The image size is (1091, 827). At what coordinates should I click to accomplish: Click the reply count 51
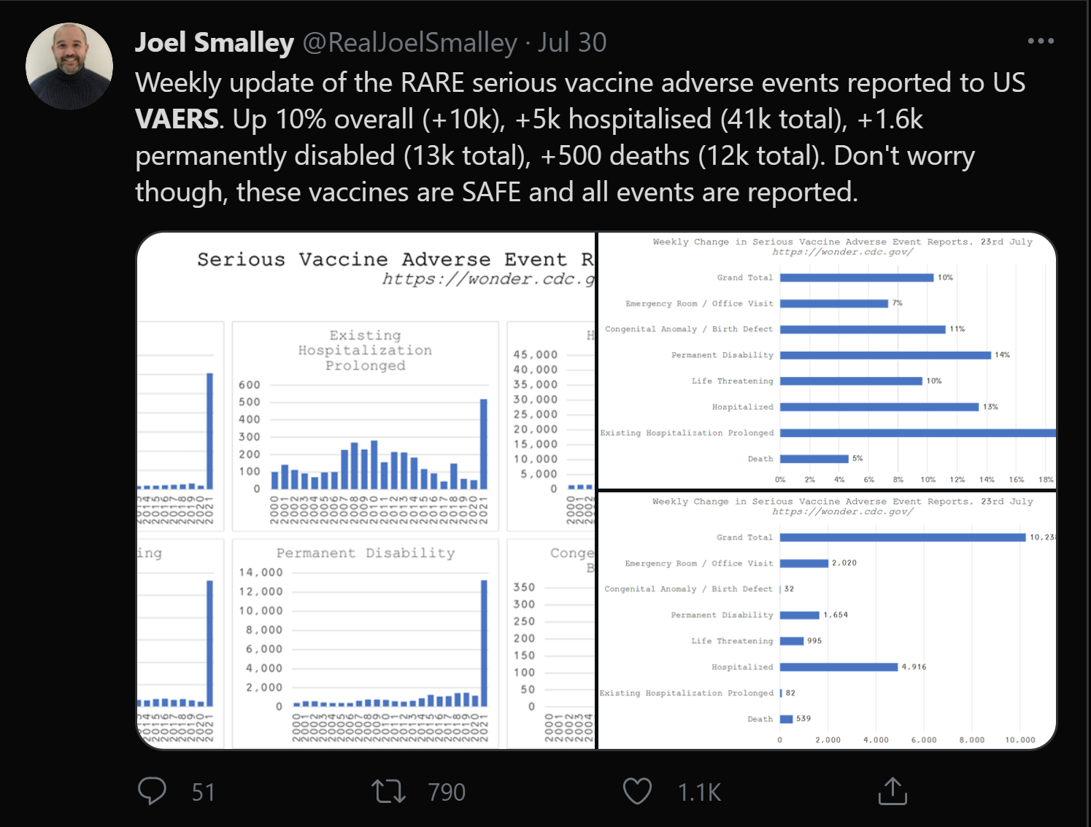click(x=203, y=793)
